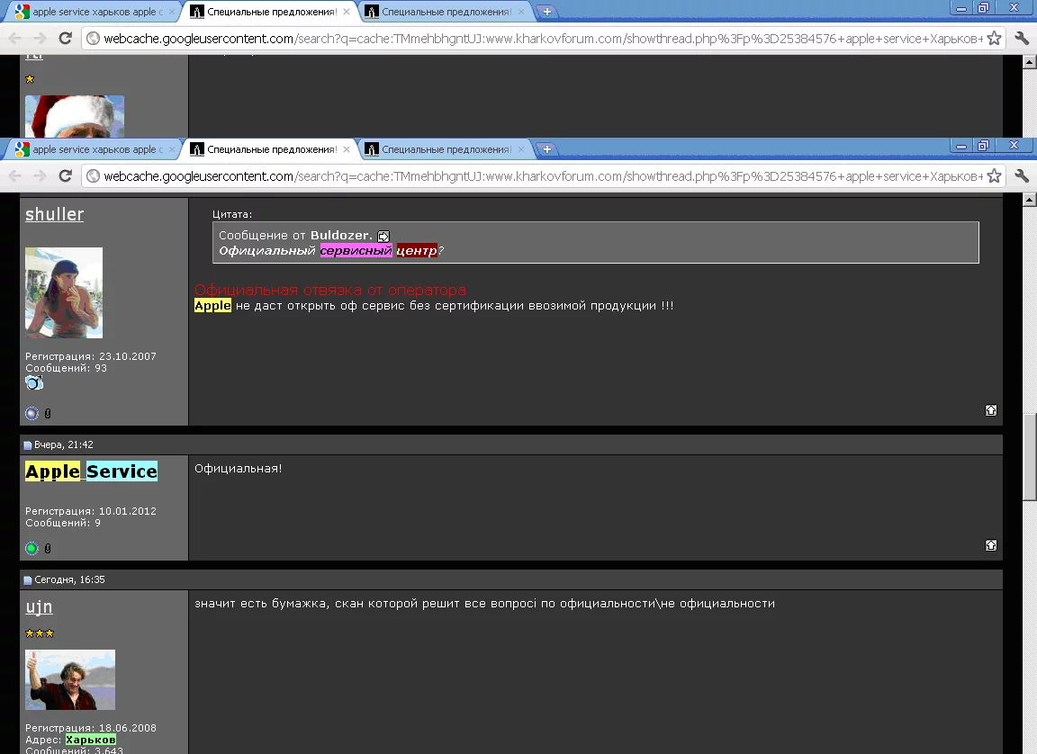The height and width of the screenshot is (754, 1037).
Task: Click ujn's avatar image
Action: pyautogui.click(x=70, y=679)
